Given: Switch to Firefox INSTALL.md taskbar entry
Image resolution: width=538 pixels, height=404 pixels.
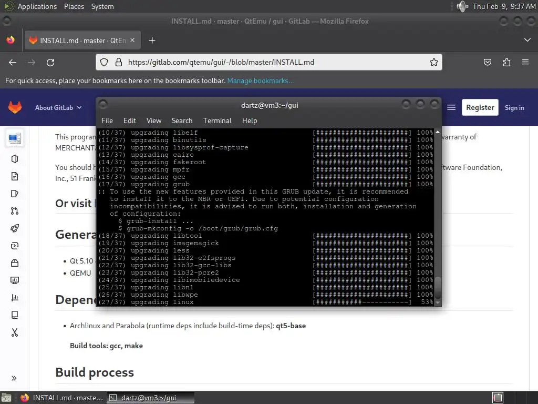Looking at the screenshot, I should 62,398.
